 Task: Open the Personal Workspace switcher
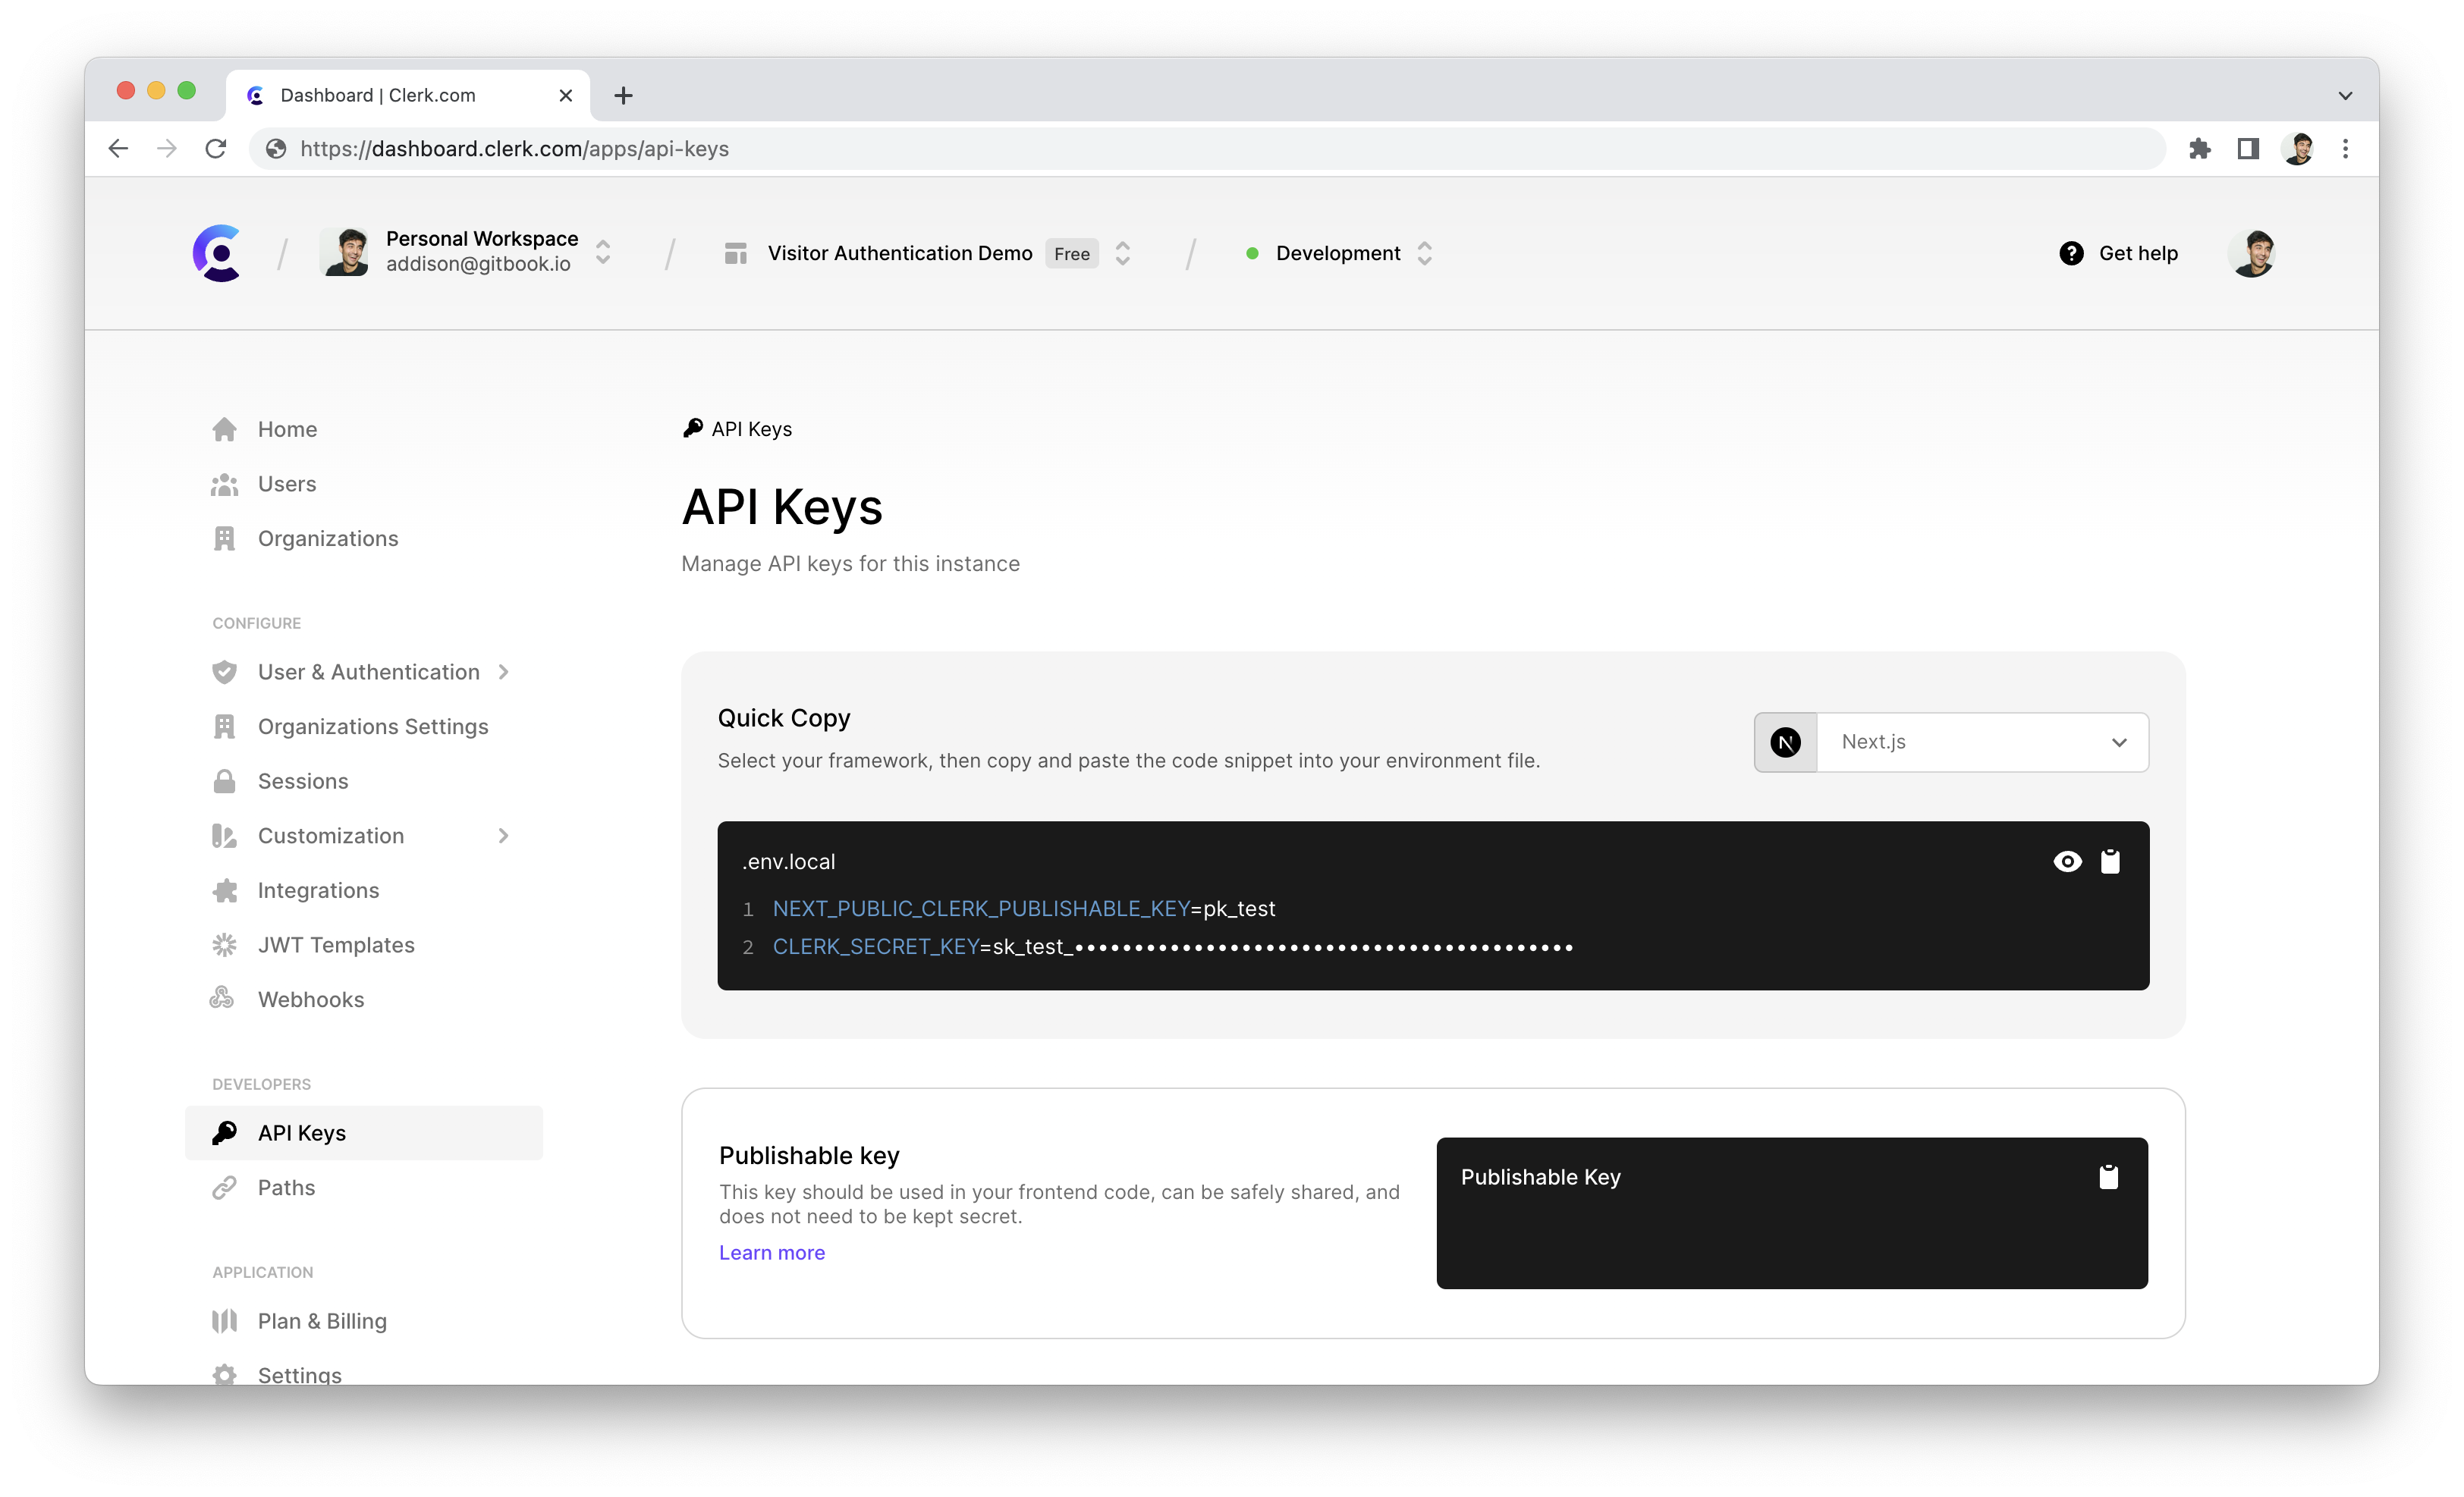pos(480,252)
